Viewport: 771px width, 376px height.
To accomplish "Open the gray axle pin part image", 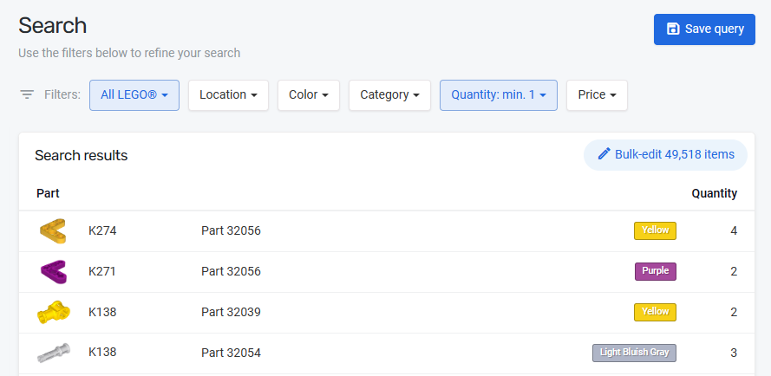I will [x=52, y=353].
